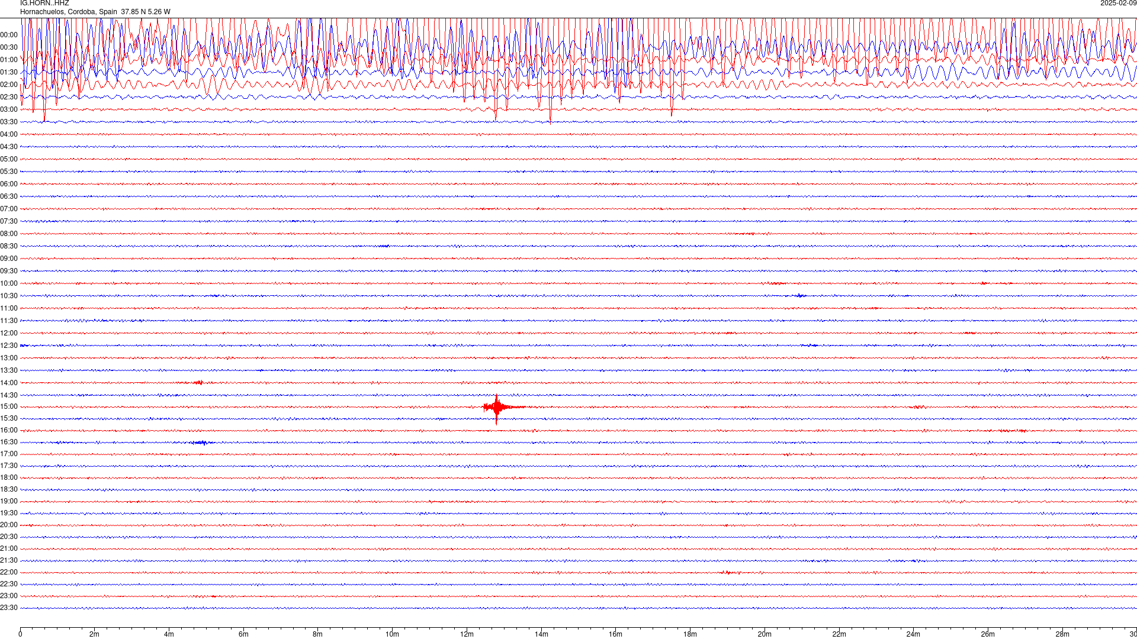Click the 16:00 time row label
The height and width of the screenshot is (639, 1137).
pos(9,430)
